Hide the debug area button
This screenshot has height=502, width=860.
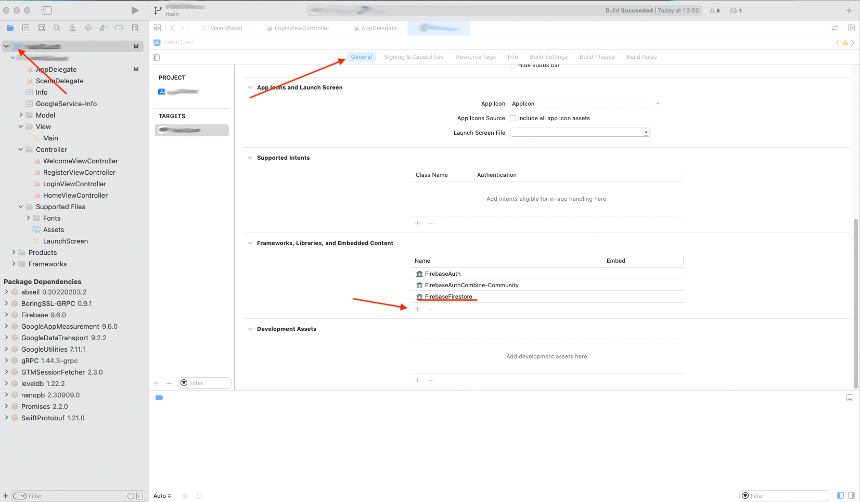click(850, 398)
